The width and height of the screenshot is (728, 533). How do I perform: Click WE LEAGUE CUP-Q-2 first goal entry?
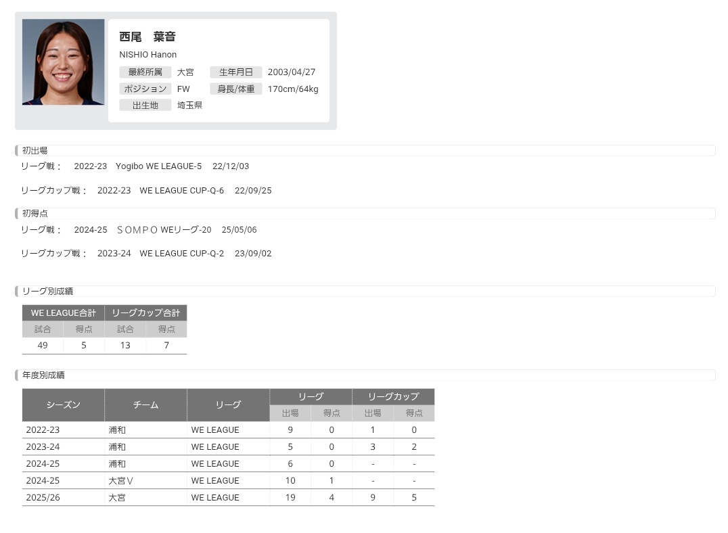click(181, 254)
